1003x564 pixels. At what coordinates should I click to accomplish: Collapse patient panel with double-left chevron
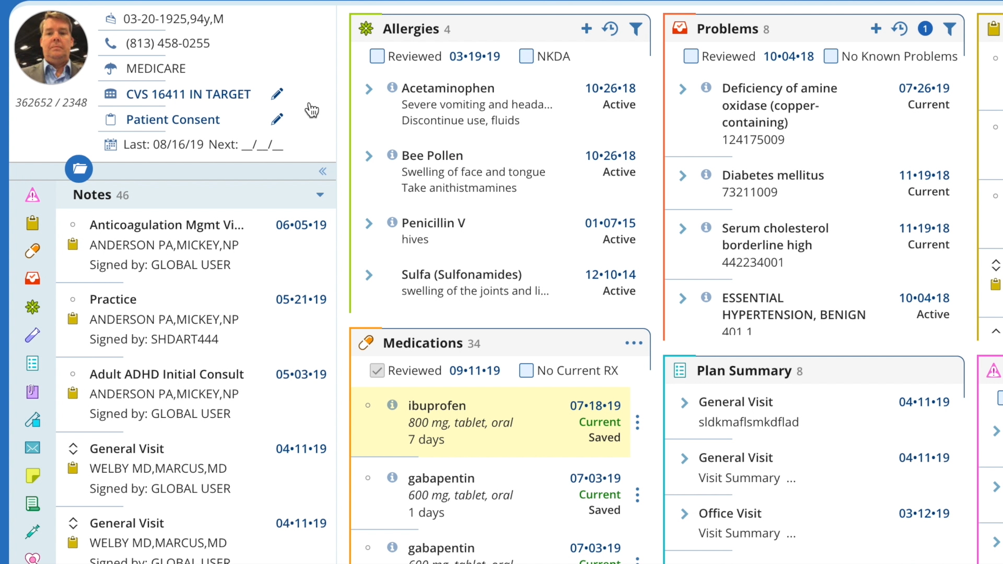pyautogui.click(x=322, y=171)
